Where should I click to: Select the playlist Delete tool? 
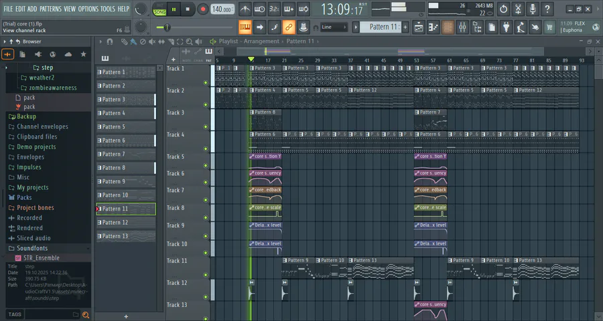click(143, 41)
